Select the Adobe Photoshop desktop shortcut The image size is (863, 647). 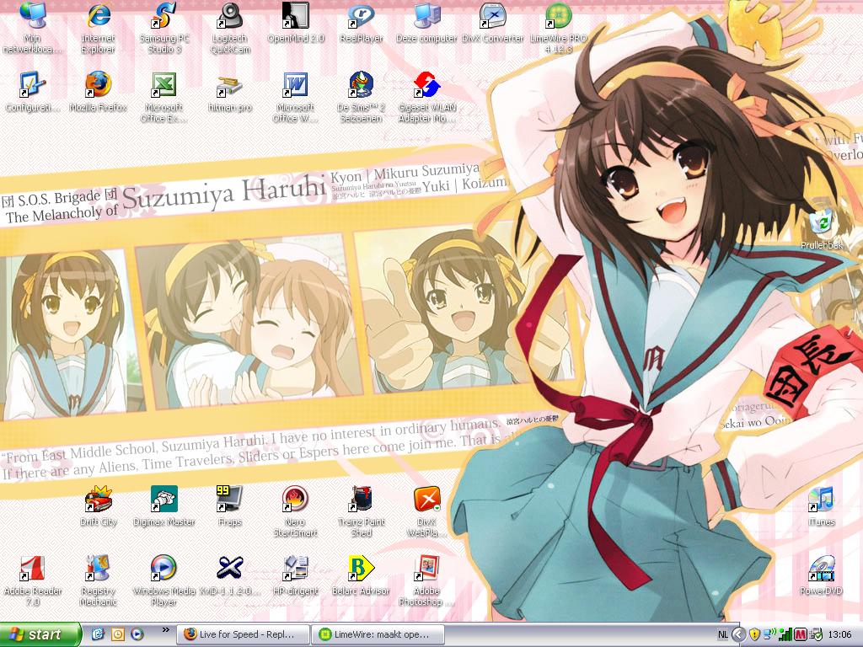coord(426,580)
